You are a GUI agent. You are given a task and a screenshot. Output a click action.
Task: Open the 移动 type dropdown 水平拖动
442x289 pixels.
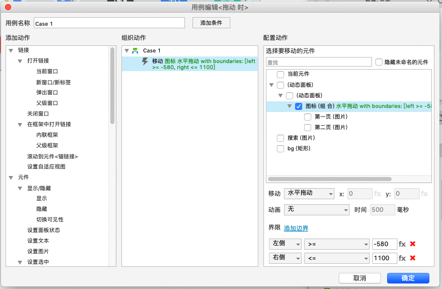(309, 194)
